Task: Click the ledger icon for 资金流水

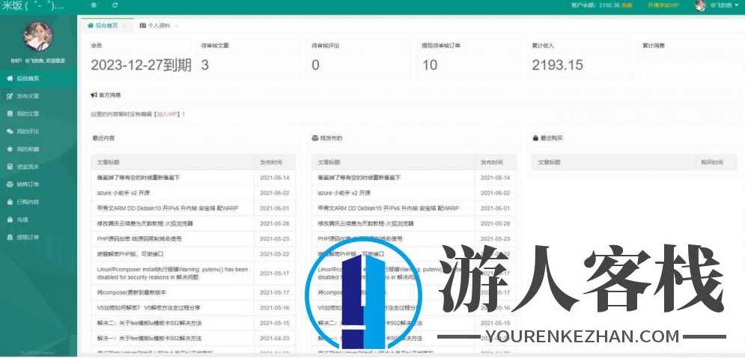Action: [x=10, y=167]
